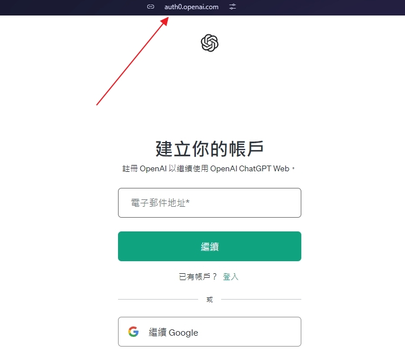The height and width of the screenshot is (350, 405).
Task: Click the asterisk in email placeholder
Action: coord(188,202)
